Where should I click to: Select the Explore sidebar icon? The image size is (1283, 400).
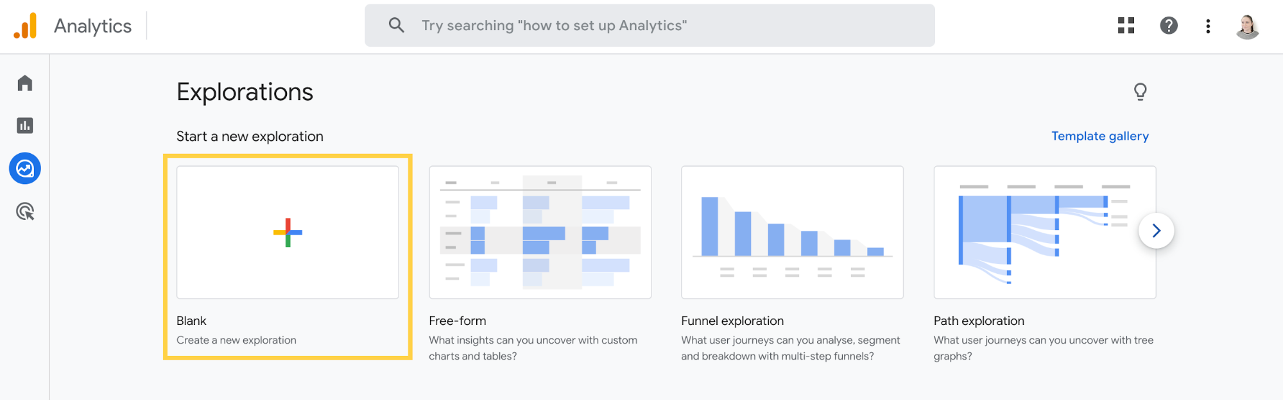click(x=25, y=169)
